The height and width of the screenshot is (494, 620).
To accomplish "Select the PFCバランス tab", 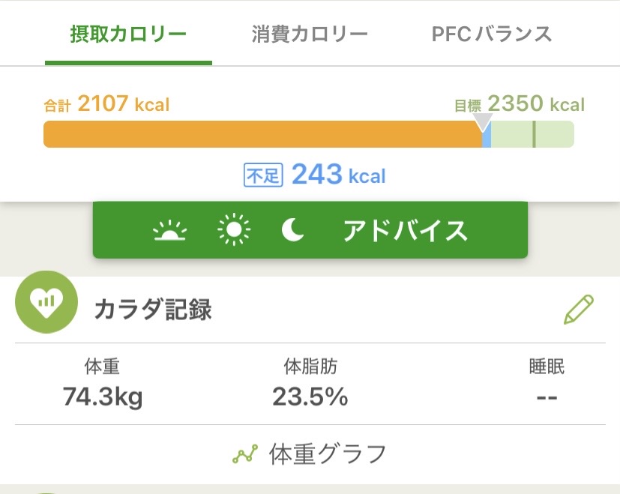I will [492, 34].
